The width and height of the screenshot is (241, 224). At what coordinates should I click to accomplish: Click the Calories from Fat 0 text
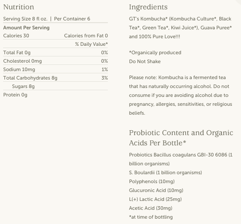(x=86, y=36)
